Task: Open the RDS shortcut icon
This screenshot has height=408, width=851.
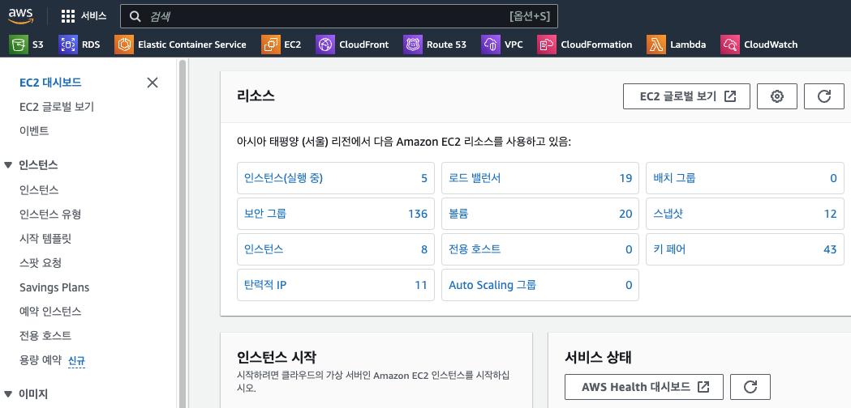Action: [68, 45]
